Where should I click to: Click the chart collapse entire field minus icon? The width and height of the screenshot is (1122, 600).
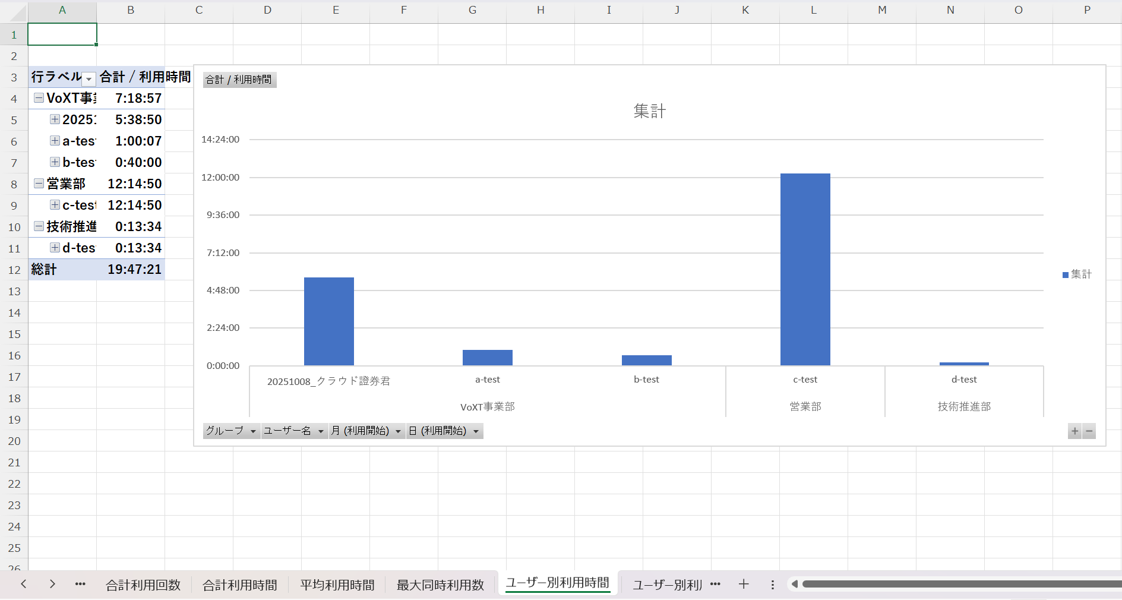point(1089,431)
